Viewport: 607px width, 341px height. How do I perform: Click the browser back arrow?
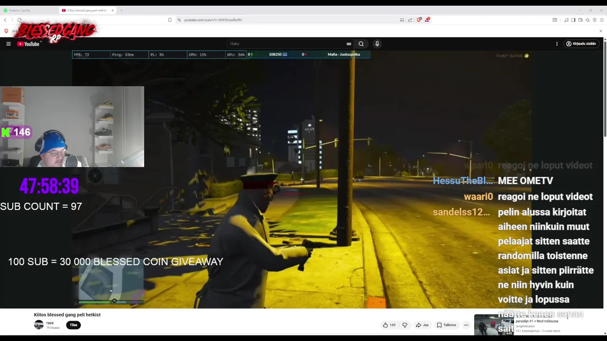(5, 20)
